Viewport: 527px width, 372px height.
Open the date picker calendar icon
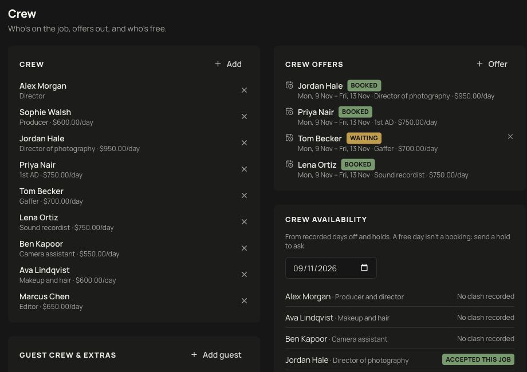coord(364,268)
